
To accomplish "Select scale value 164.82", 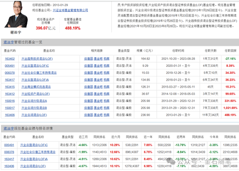I will (146, 59).
